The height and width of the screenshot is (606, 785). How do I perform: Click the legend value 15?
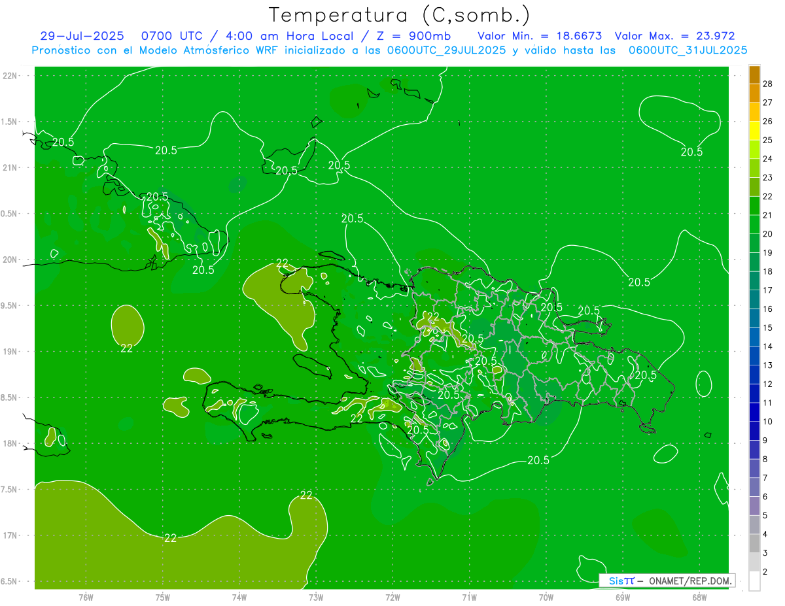(768, 328)
